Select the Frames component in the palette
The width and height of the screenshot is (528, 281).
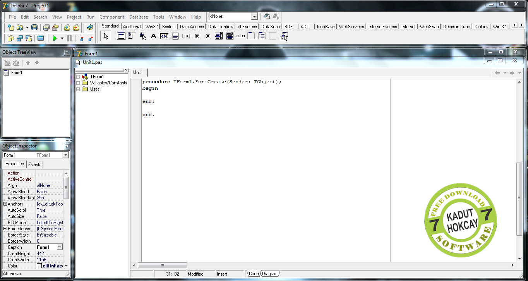pos(121,36)
